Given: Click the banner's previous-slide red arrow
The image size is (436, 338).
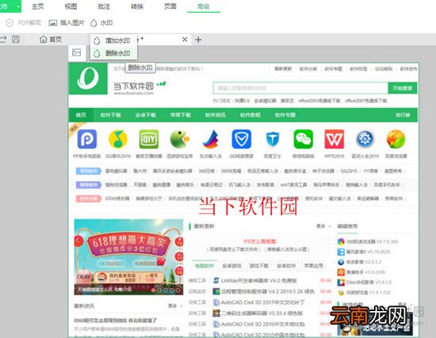Looking at the screenshot, I should click(x=78, y=241).
